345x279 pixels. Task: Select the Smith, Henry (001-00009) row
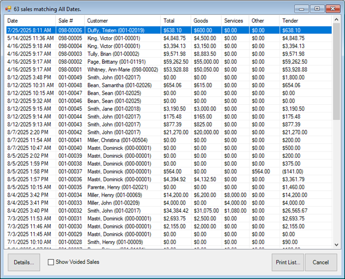[169, 242]
